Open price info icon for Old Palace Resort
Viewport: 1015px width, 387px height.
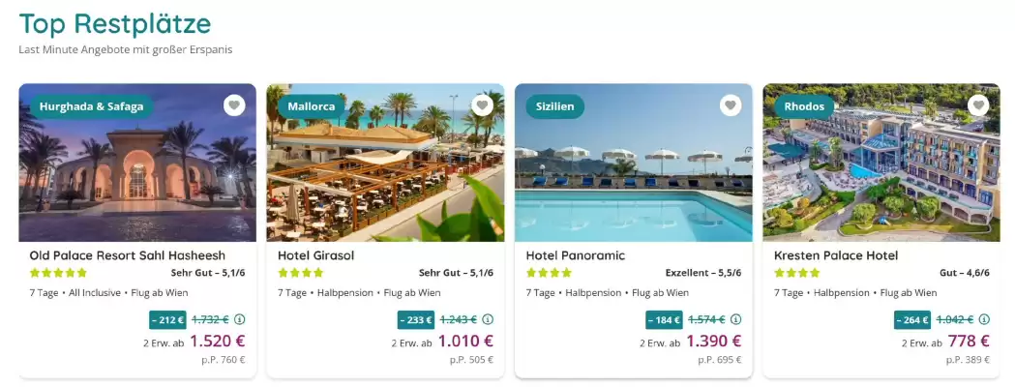(x=240, y=319)
